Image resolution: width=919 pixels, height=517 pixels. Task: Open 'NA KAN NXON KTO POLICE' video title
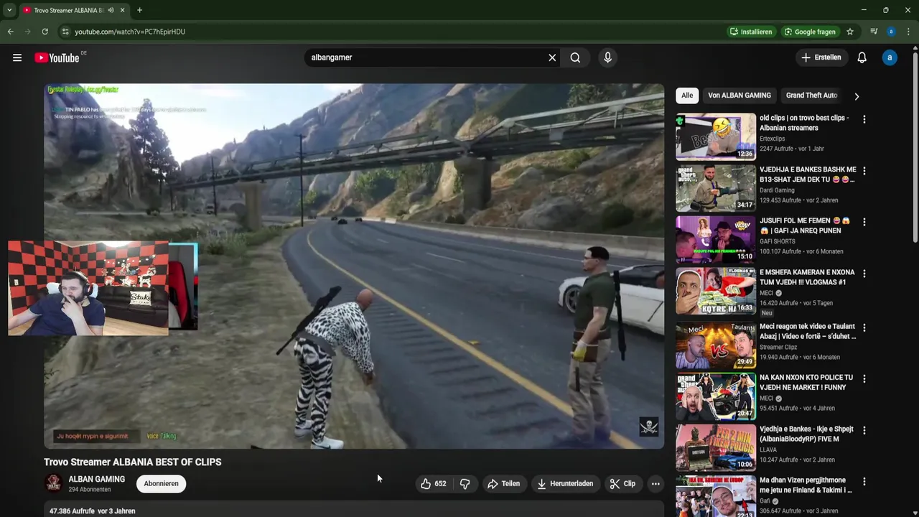point(806,382)
